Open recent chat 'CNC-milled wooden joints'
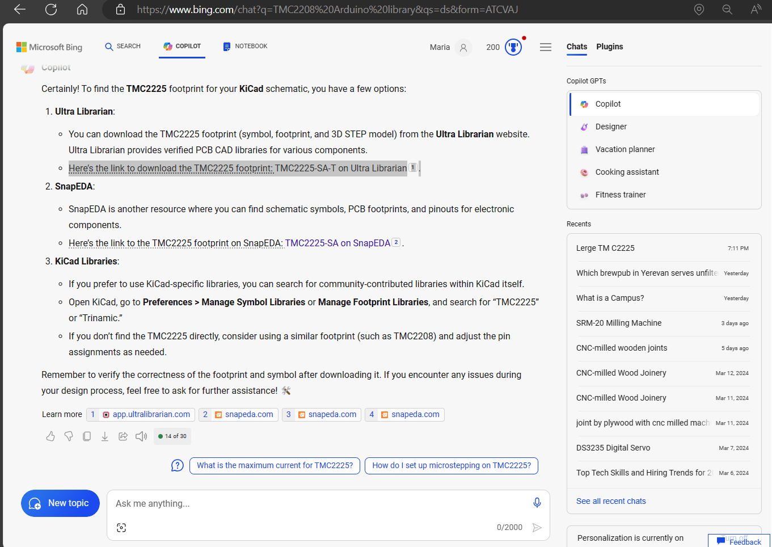Viewport: 772px width, 547px height. (663, 348)
